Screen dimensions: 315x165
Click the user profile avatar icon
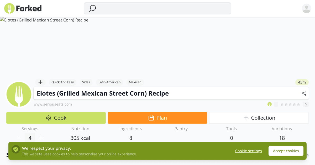pos(306,8)
